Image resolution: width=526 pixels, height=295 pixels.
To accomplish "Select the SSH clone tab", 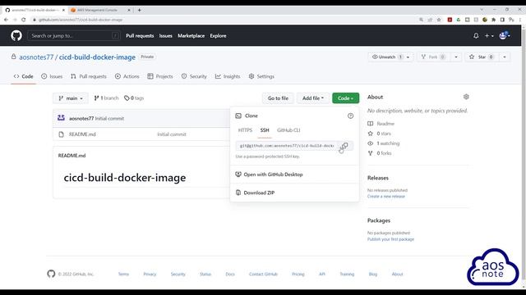I will (x=265, y=130).
